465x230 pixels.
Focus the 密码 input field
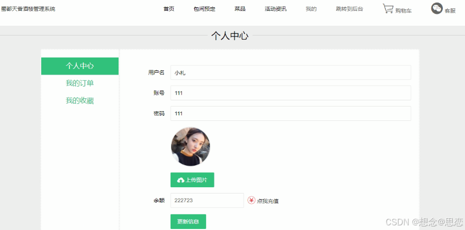coord(291,113)
